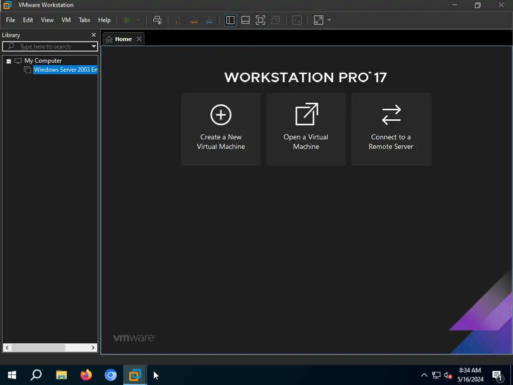Click the Revert to Snapshot toolbar icon

tap(194, 20)
